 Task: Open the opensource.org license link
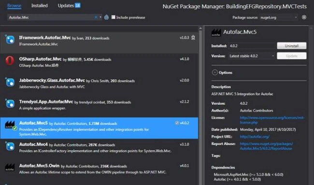(x=272, y=120)
